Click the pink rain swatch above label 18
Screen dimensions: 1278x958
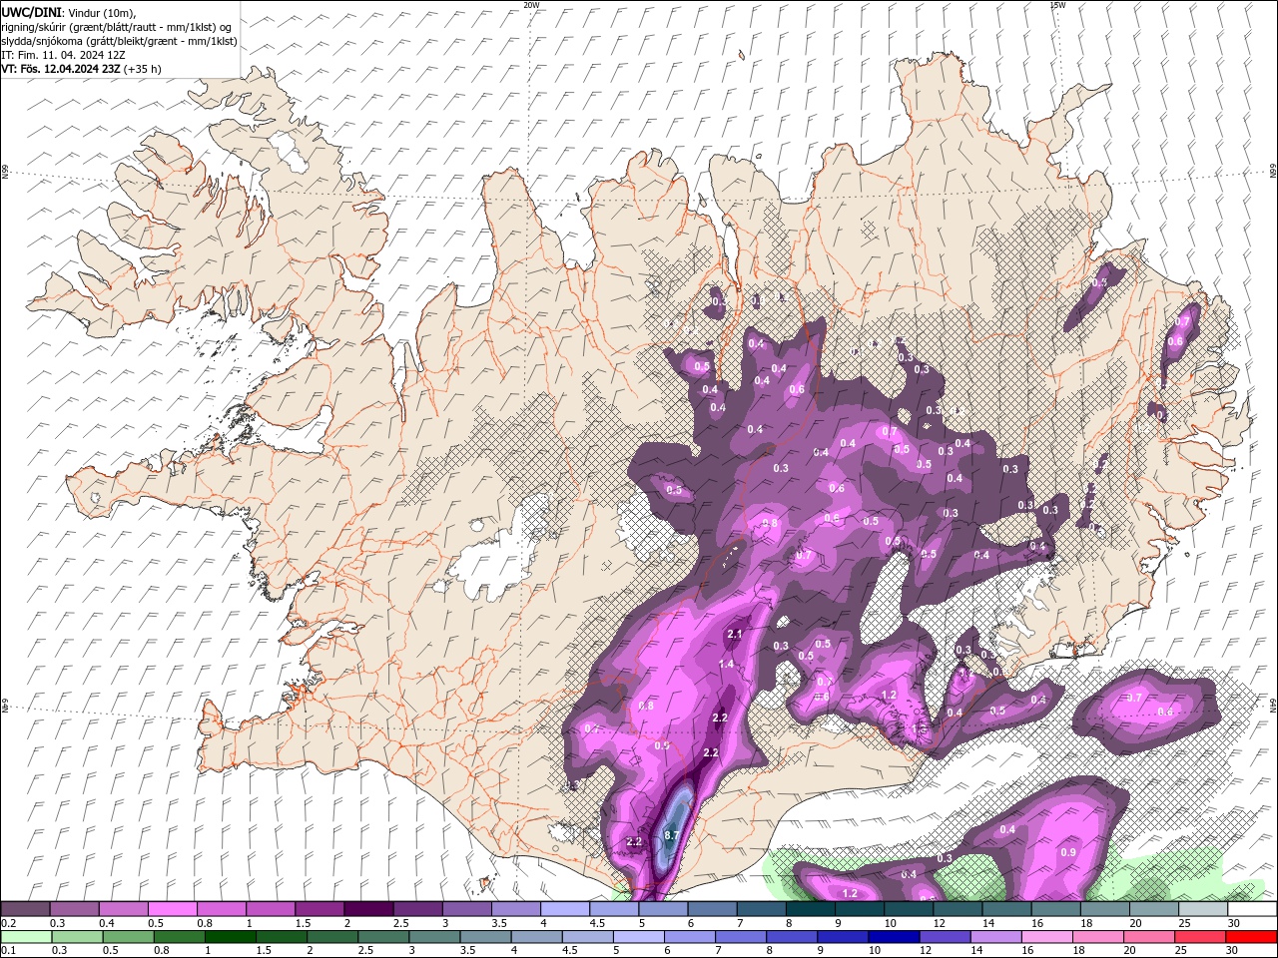tap(1096, 937)
